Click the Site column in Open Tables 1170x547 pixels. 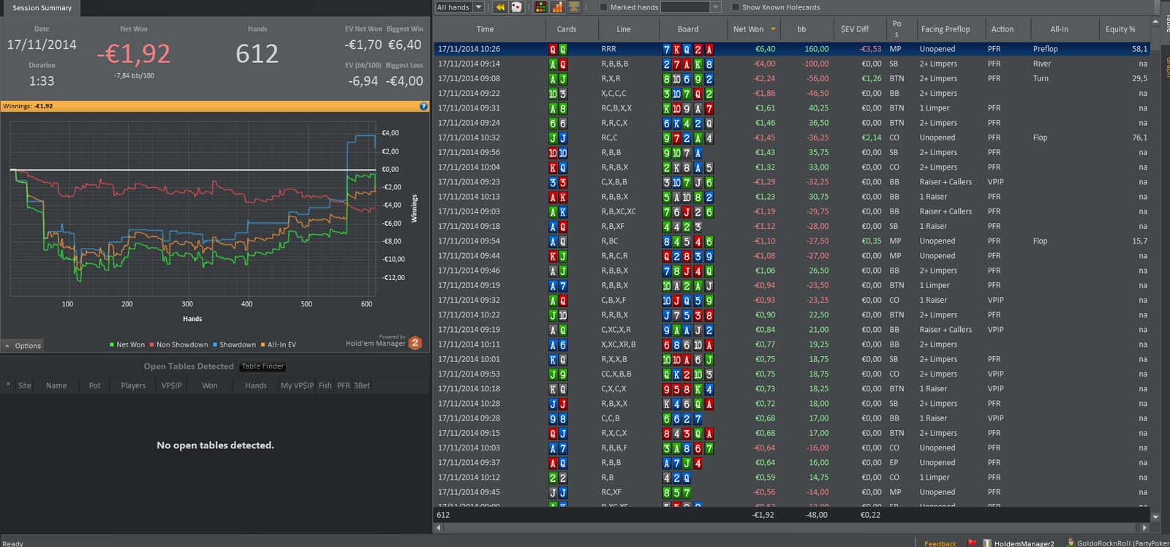[x=25, y=385]
